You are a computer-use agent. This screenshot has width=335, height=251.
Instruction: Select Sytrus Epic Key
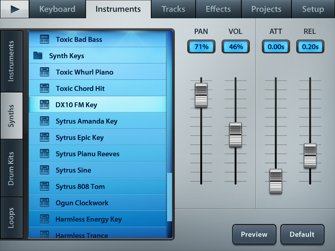click(97, 138)
